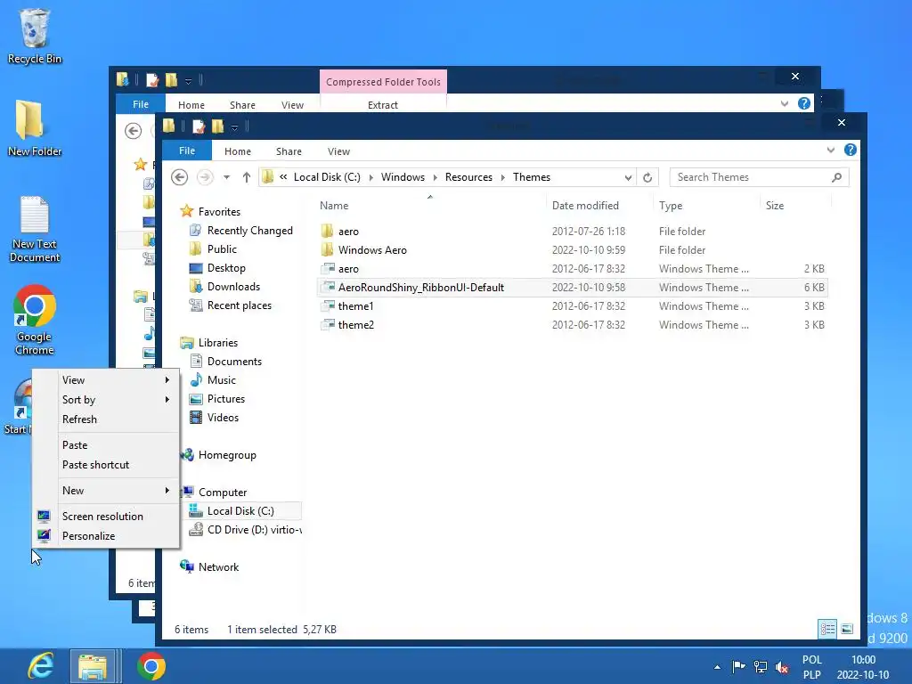Expand the arrow after Windows in breadcrumb
Screen dimensions: 912x684
[435, 177]
